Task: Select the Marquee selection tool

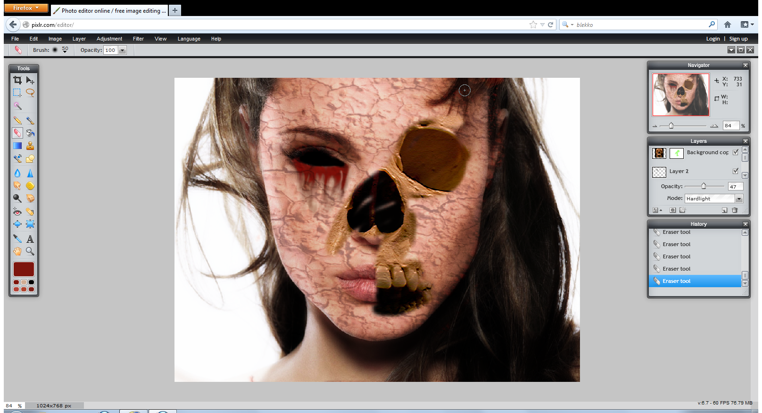Action: 17,92
